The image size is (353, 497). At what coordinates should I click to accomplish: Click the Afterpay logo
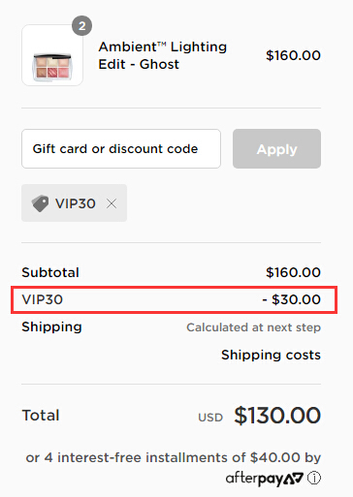click(x=265, y=479)
